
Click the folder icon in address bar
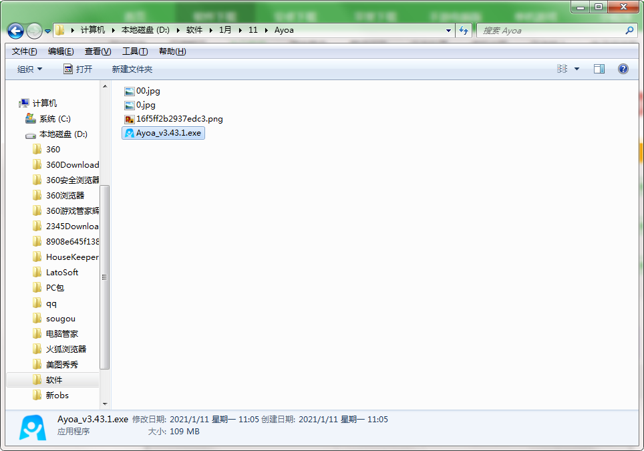(x=60, y=30)
